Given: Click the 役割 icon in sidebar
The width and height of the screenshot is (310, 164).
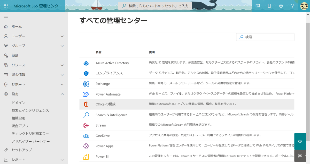Looking at the screenshot, I should [6, 55].
